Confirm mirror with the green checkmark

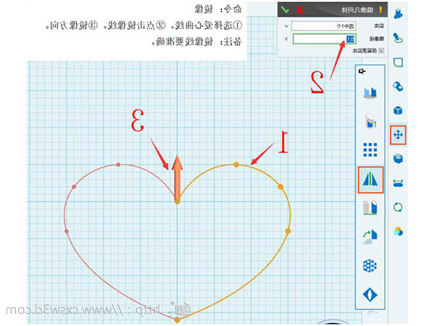pos(285,10)
